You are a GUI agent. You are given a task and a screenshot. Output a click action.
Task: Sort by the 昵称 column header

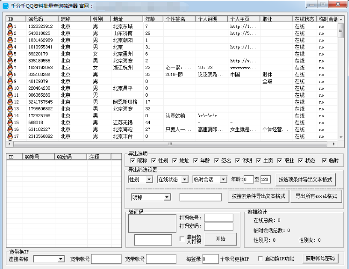click(x=74, y=19)
